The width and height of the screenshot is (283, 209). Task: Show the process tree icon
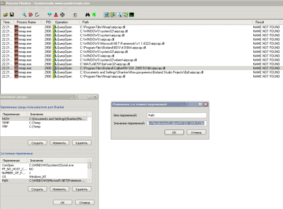point(75,15)
